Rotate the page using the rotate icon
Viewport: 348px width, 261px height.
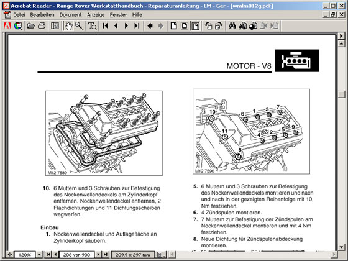pos(208,26)
